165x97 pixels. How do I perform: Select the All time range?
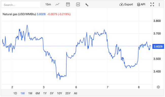coord(75,93)
